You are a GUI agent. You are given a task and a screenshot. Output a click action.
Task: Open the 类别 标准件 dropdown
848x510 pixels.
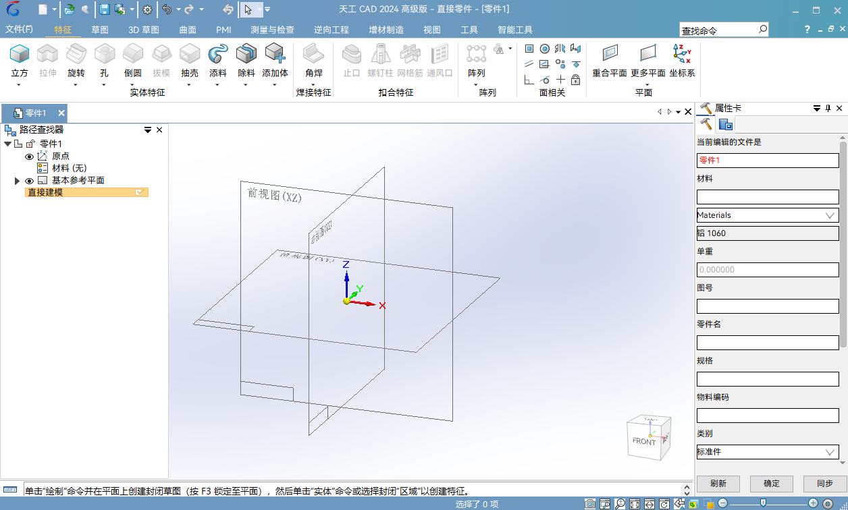(x=768, y=452)
